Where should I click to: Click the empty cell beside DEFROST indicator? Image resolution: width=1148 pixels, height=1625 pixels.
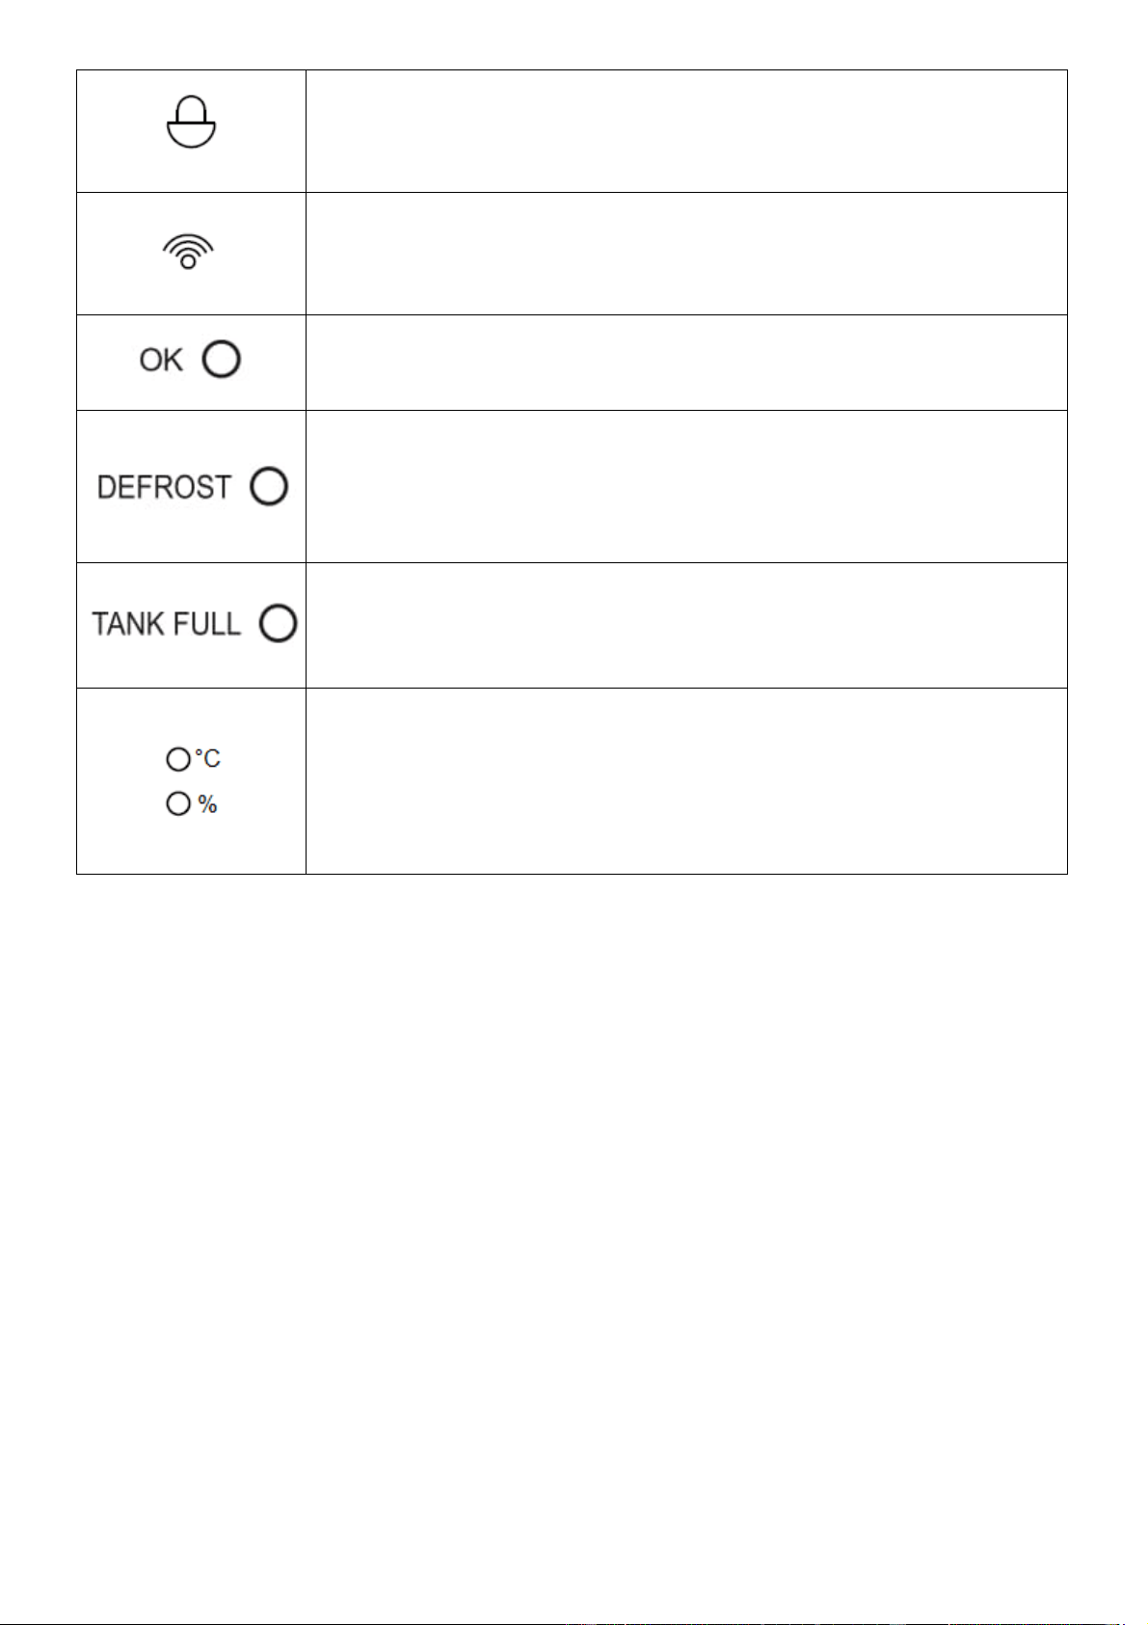(686, 487)
